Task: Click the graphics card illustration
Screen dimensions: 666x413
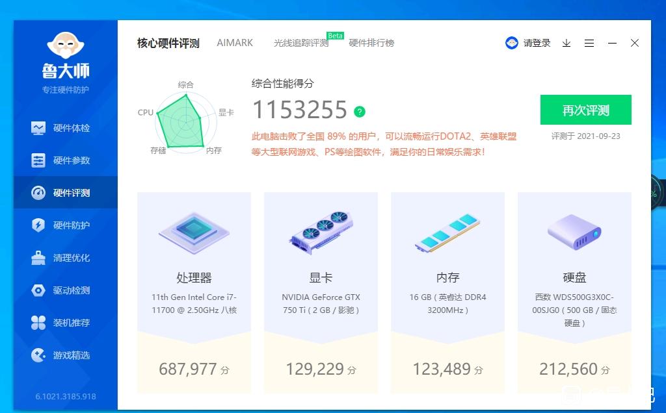Action: pos(321,232)
